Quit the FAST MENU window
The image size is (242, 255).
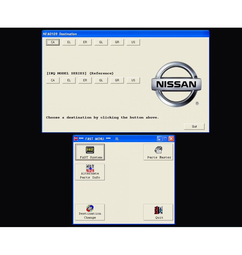pyautogui.click(x=158, y=212)
